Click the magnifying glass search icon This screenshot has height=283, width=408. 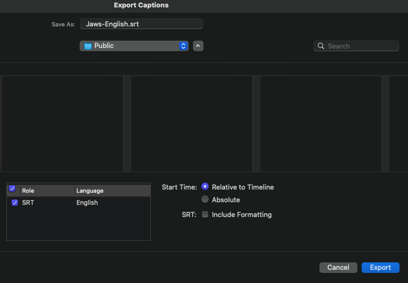point(321,46)
